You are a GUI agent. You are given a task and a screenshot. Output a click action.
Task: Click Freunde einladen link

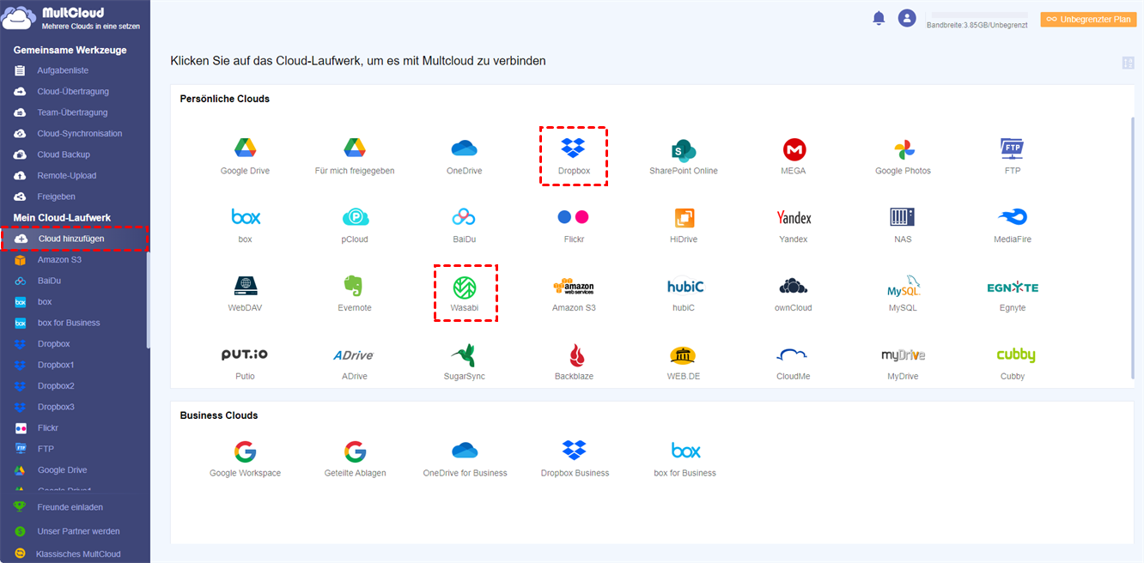click(x=70, y=507)
